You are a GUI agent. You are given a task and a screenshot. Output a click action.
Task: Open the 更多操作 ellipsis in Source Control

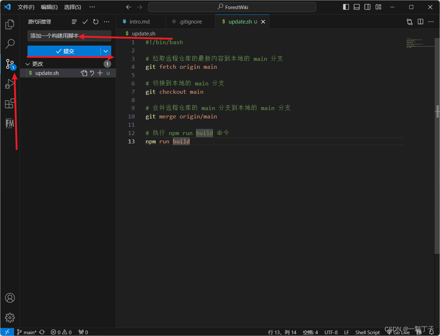pyautogui.click(x=106, y=22)
